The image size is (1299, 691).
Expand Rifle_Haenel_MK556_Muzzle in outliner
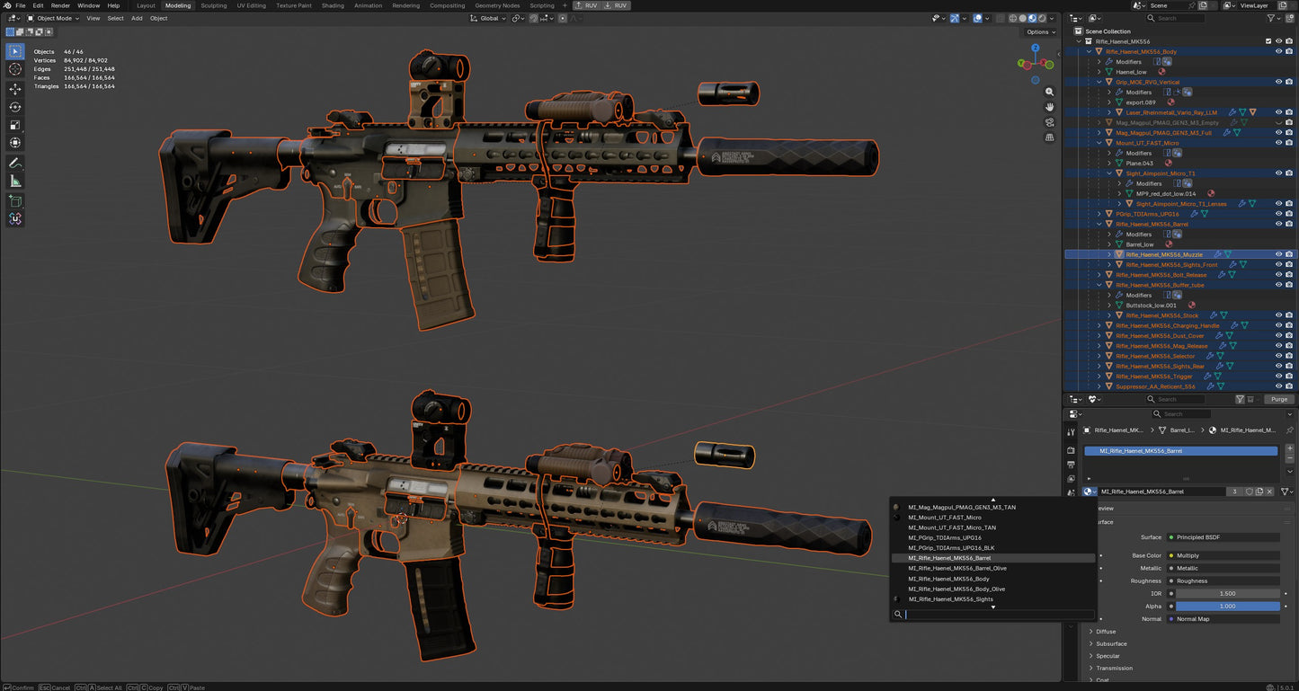pos(1109,254)
